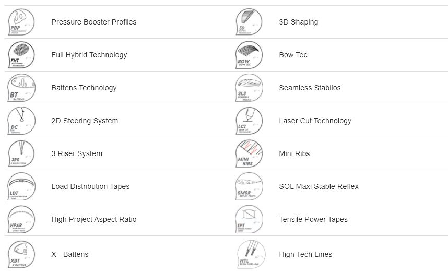The image size is (448, 272).
Task: Click the Mini Ribs icon
Action: point(249,153)
